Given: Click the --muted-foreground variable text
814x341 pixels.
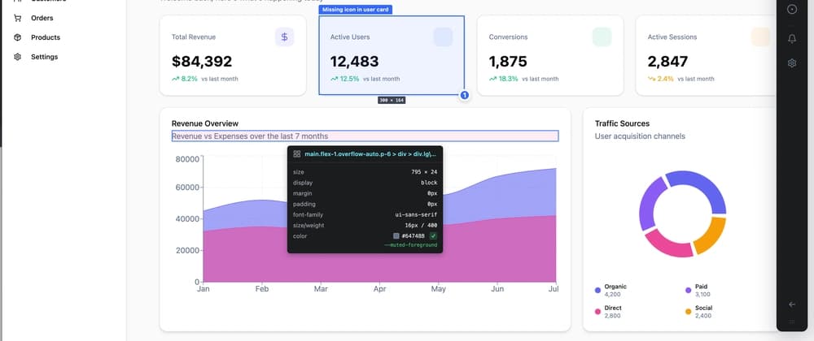Looking at the screenshot, I should (x=410, y=245).
